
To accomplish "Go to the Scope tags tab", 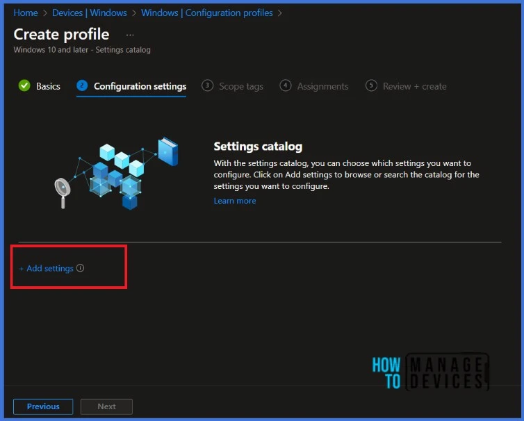I will pos(240,87).
